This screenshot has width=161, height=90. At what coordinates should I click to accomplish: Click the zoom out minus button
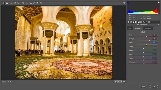pos(3,82)
